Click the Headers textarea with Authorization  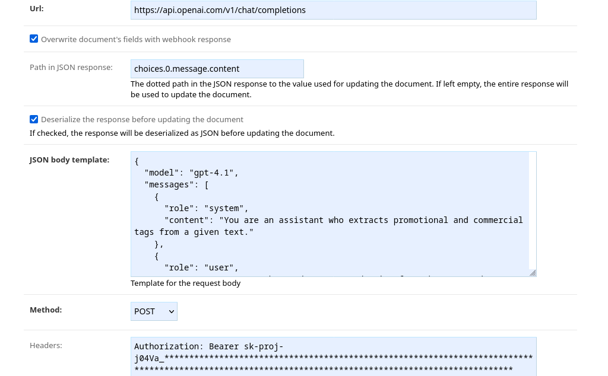pyautogui.click(x=334, y=356)
